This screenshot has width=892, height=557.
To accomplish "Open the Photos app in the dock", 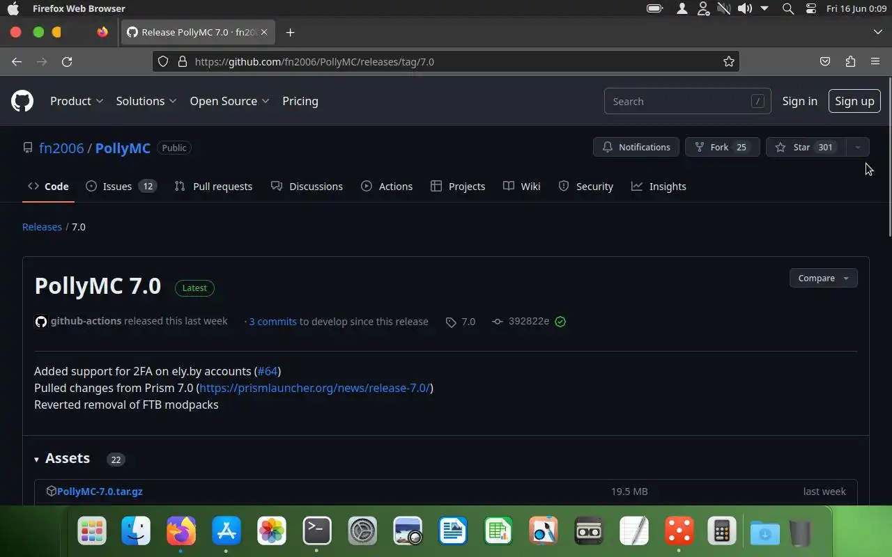I will 272,532.
